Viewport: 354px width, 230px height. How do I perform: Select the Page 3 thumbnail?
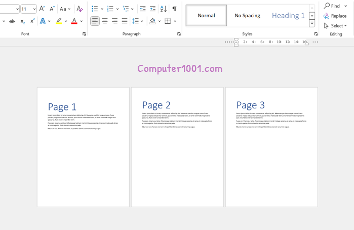271,147
